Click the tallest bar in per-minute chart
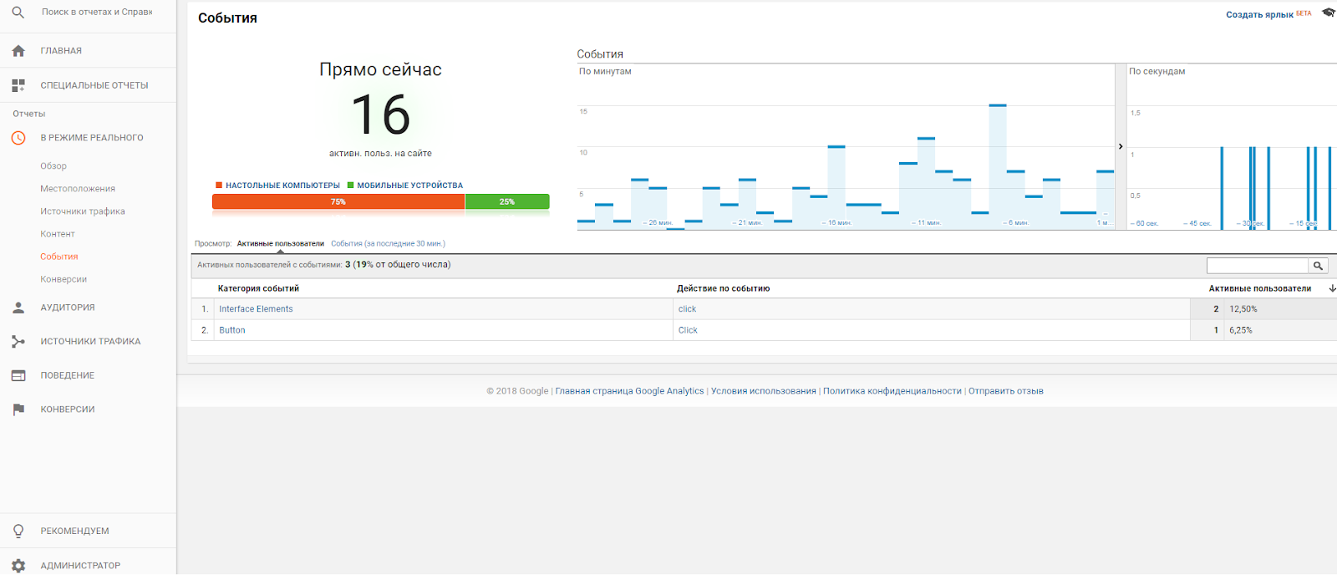 point(998,166)
